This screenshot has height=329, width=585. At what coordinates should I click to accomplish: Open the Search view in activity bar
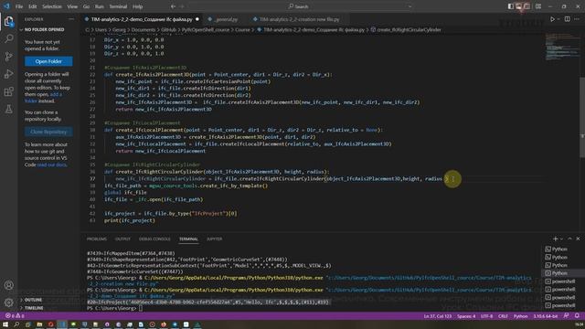point(8,38)
